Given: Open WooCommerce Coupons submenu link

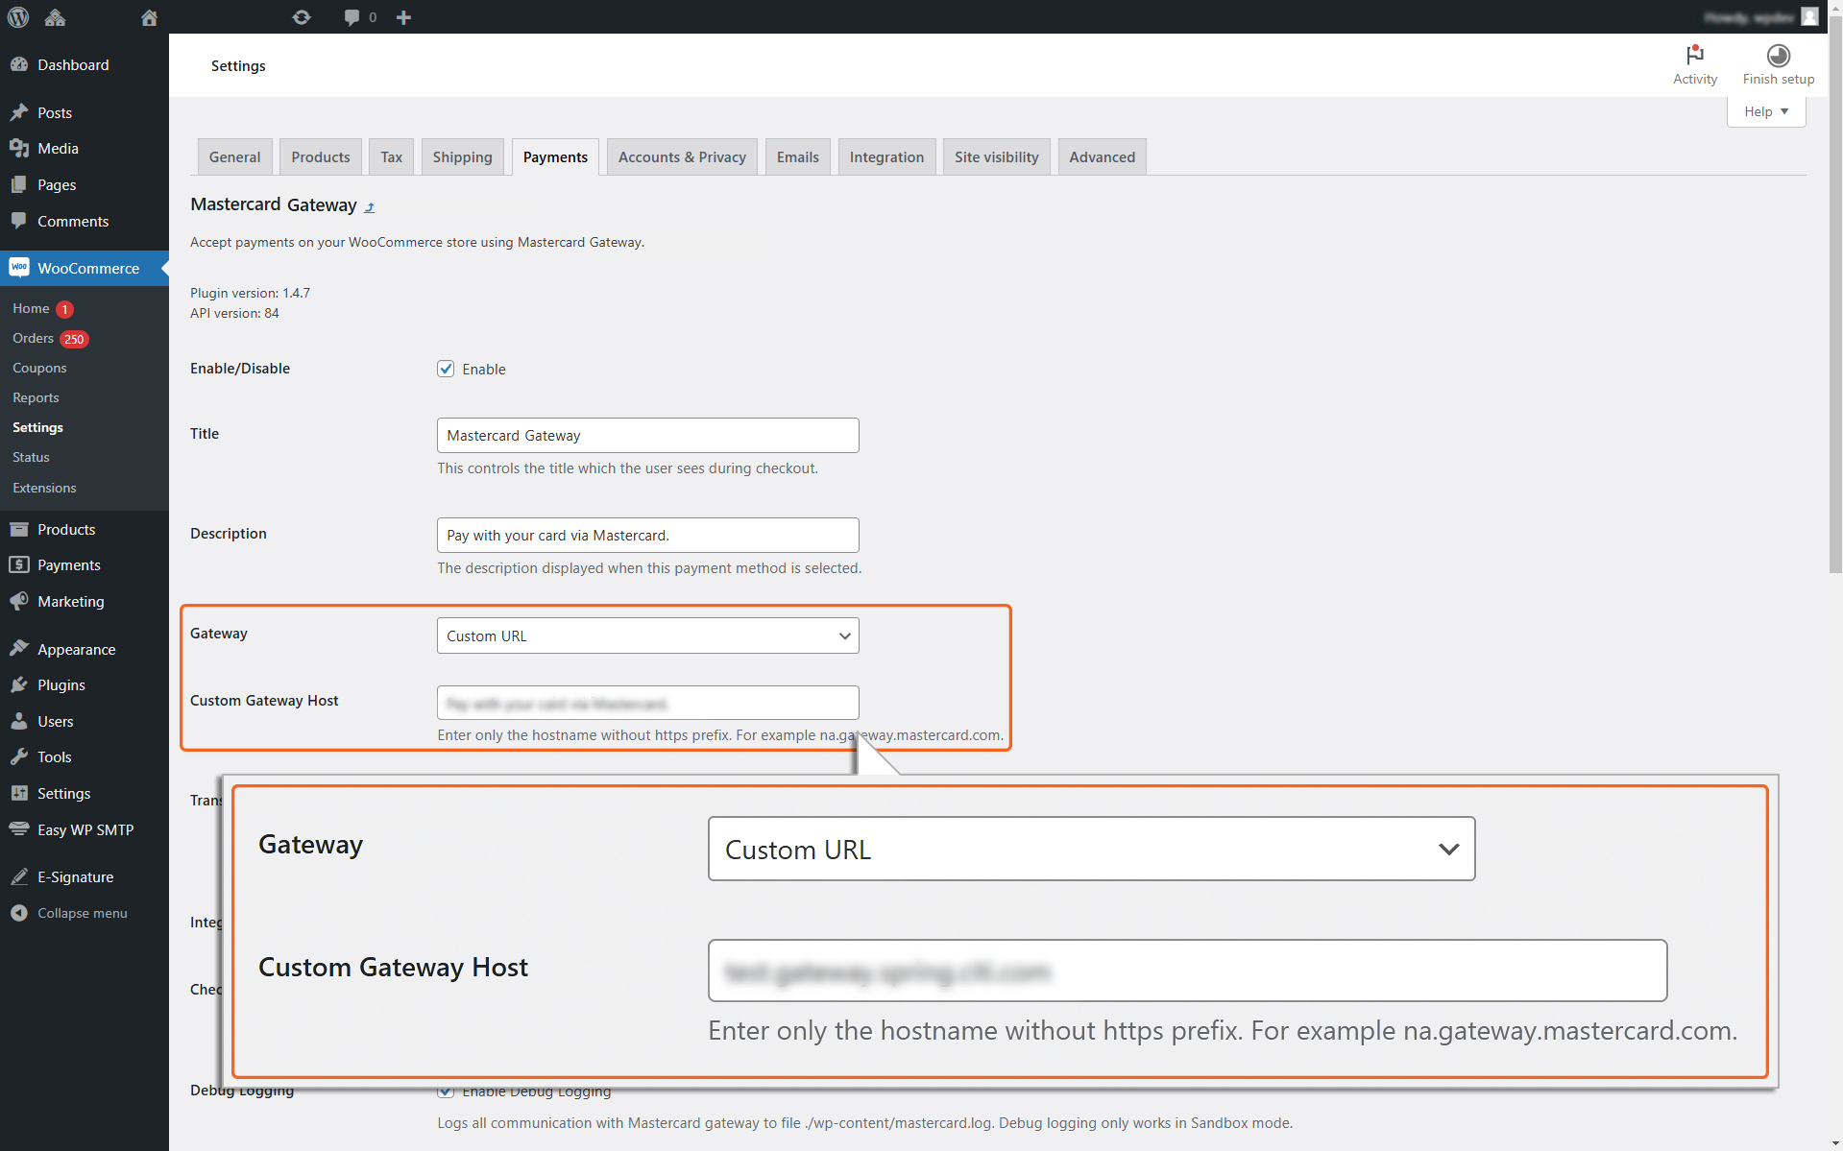Looking at the screenshot, I should pos(39,368).
